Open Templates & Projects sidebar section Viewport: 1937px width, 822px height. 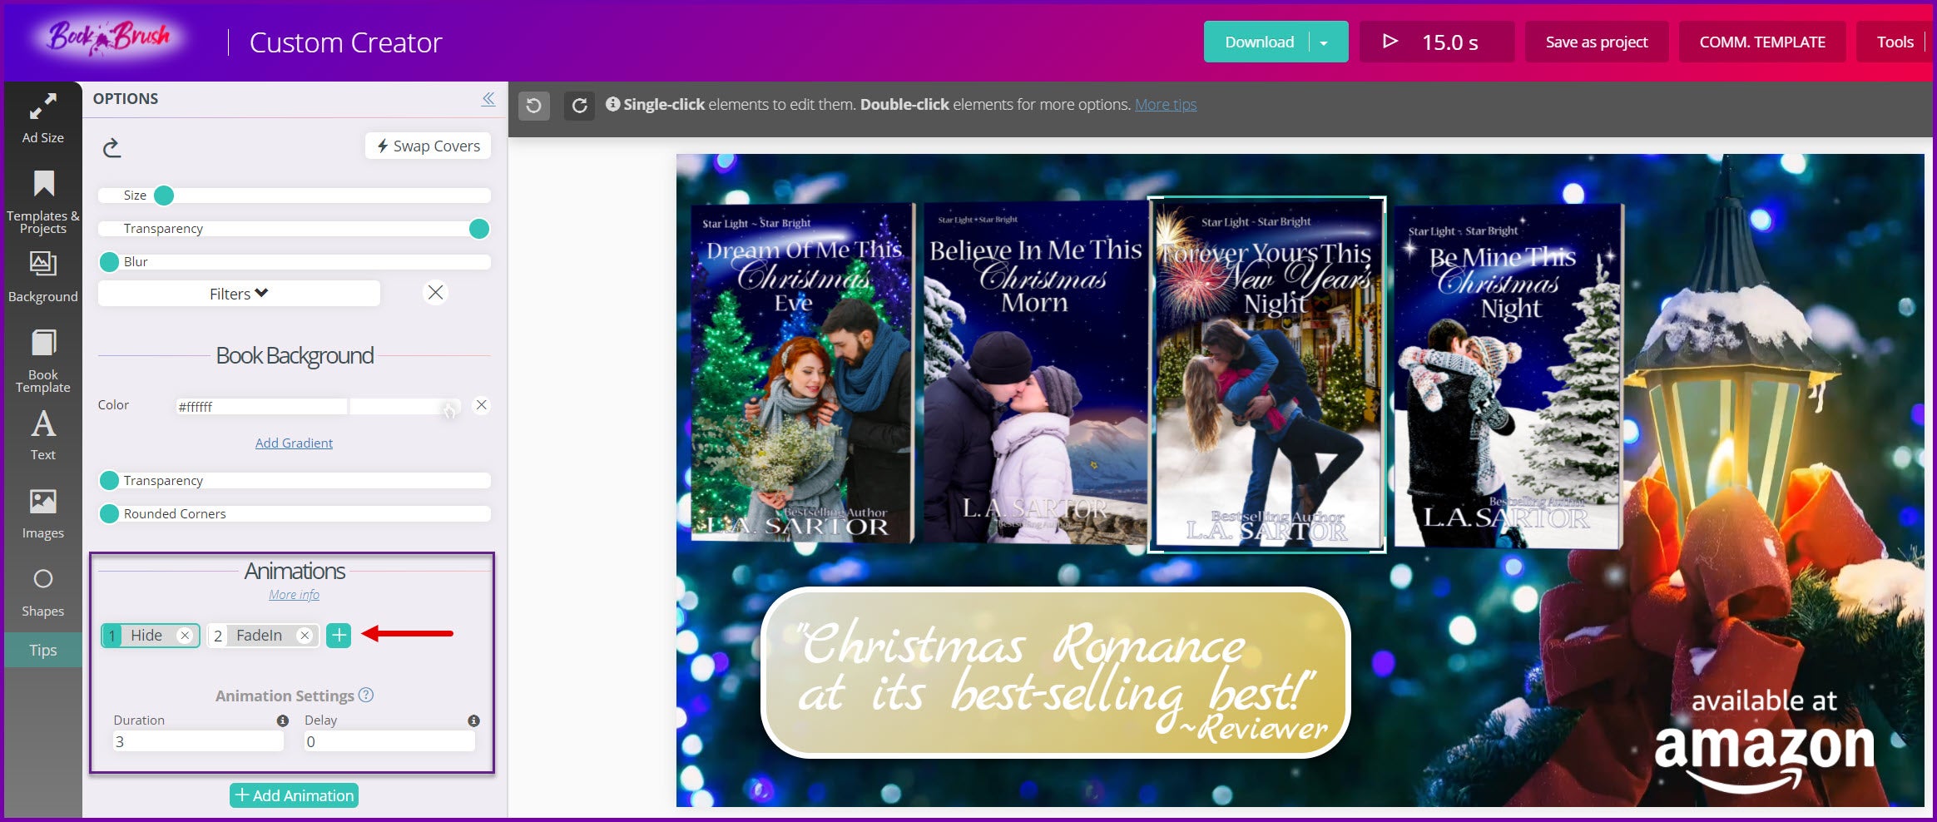pyautogui.click(x=42, y=202)
